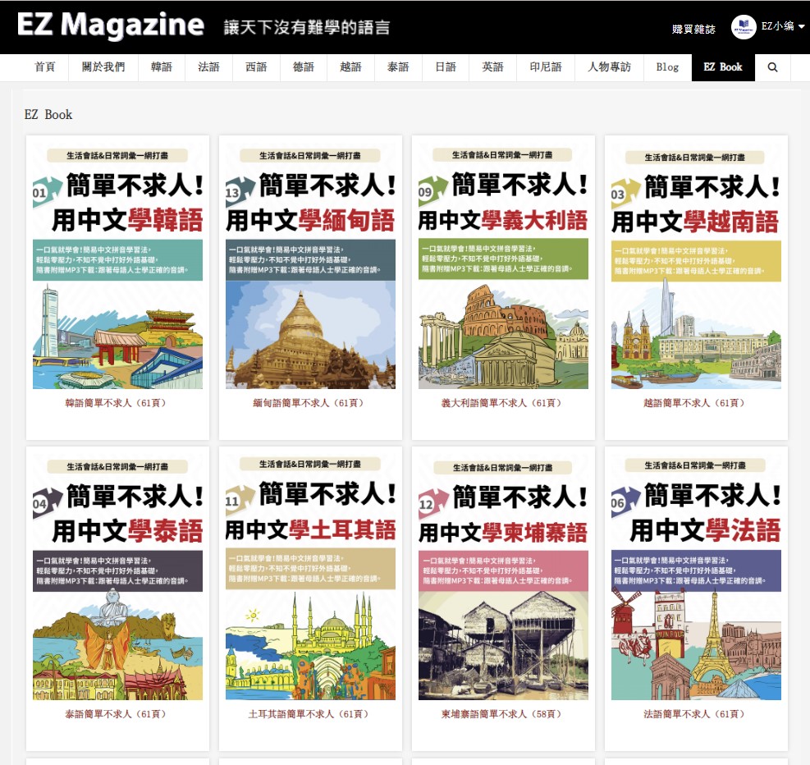
Task: Click the 越語簡單不求人（61頁） link
Action: pyautogui.click(x=696, y=403)
